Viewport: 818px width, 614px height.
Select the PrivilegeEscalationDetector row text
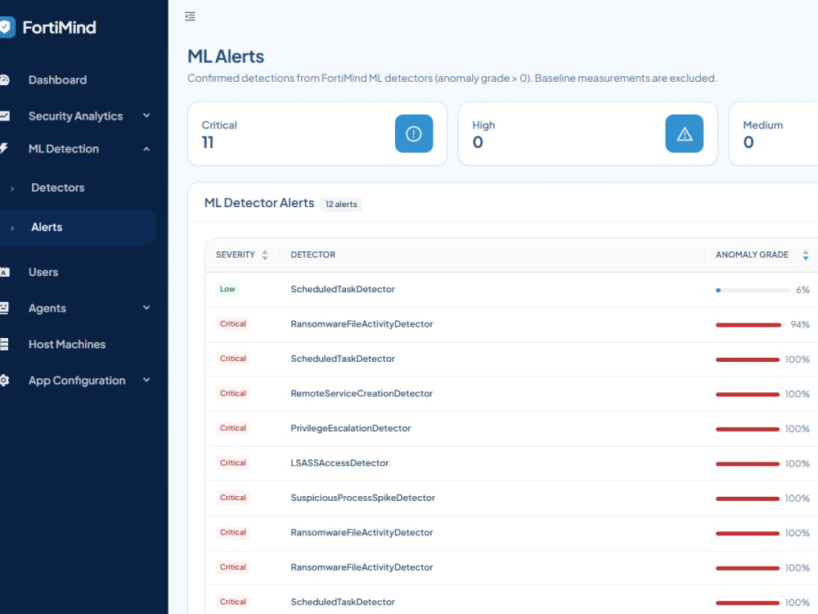[x=351, y=428]
